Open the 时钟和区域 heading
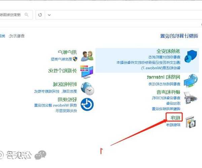The height and width of the screenshot is (168, 202). [65, 84]
